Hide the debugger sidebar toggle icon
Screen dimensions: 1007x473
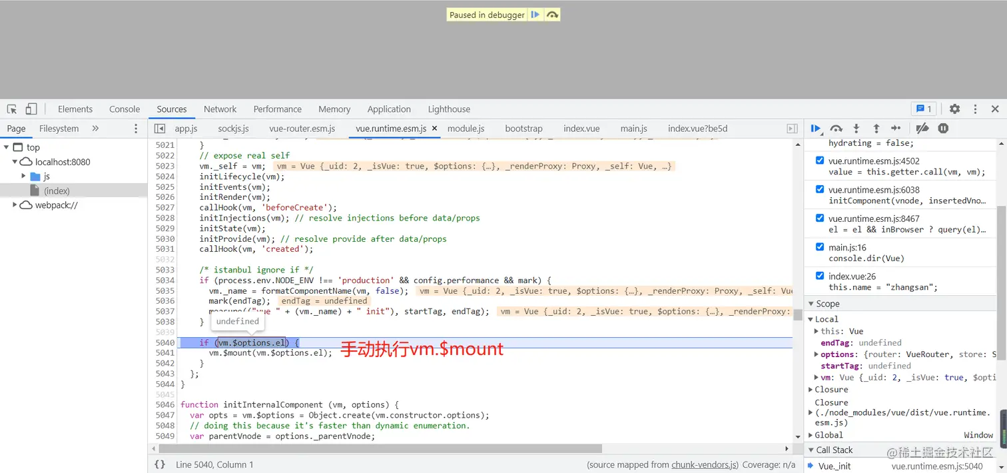tap(792, 129)
